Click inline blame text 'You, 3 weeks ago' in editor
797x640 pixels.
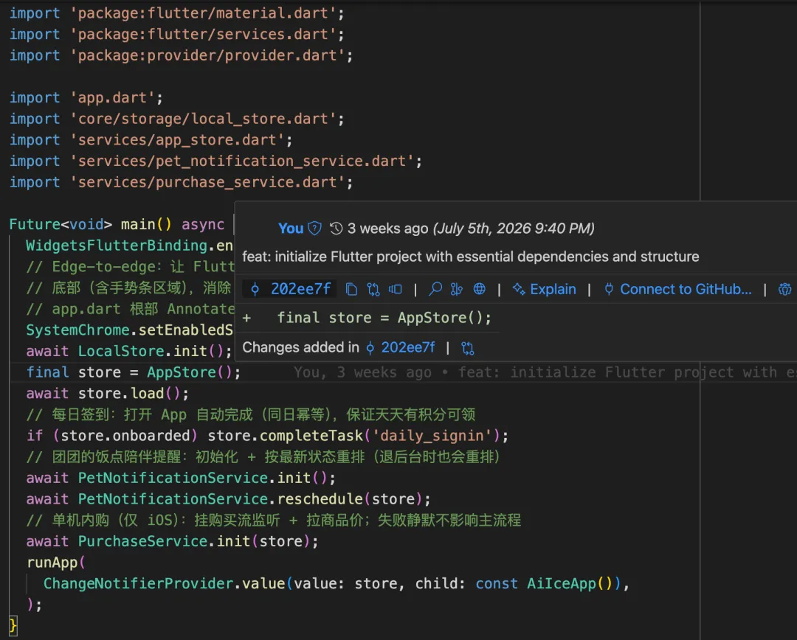362,372
